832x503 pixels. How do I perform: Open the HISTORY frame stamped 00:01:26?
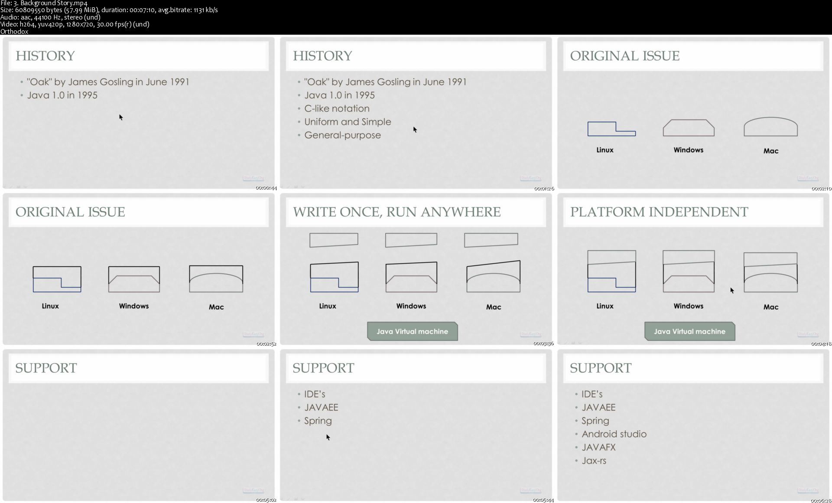(416, 113)
